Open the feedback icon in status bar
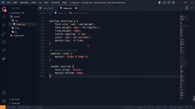 pos(186,107)
